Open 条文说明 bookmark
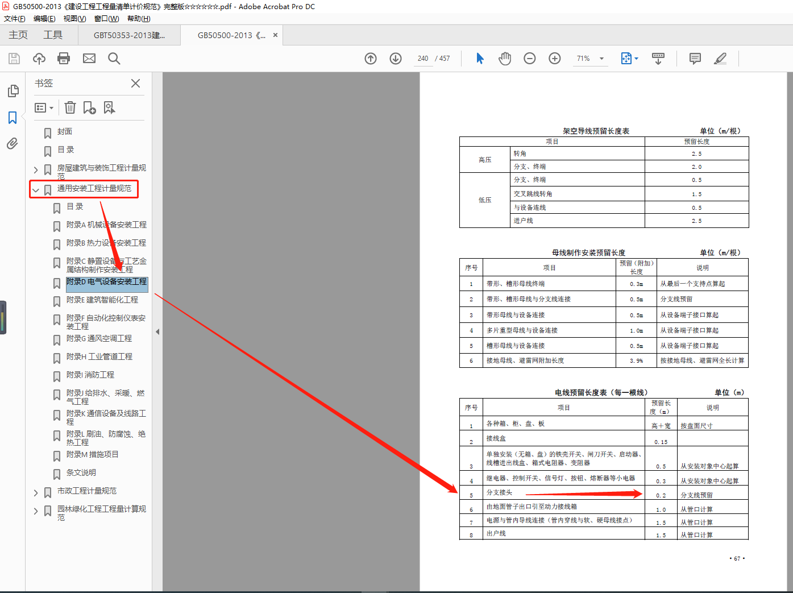The height and width of the screenshot is (593, 793). 81,472
